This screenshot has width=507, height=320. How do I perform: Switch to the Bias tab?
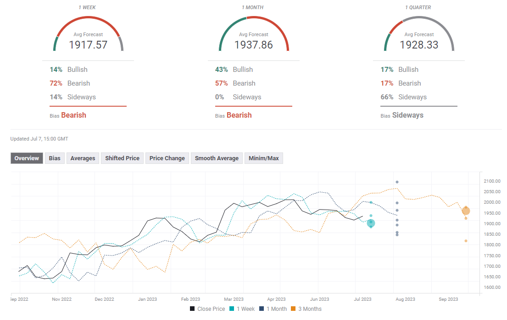tap(55, 158)
